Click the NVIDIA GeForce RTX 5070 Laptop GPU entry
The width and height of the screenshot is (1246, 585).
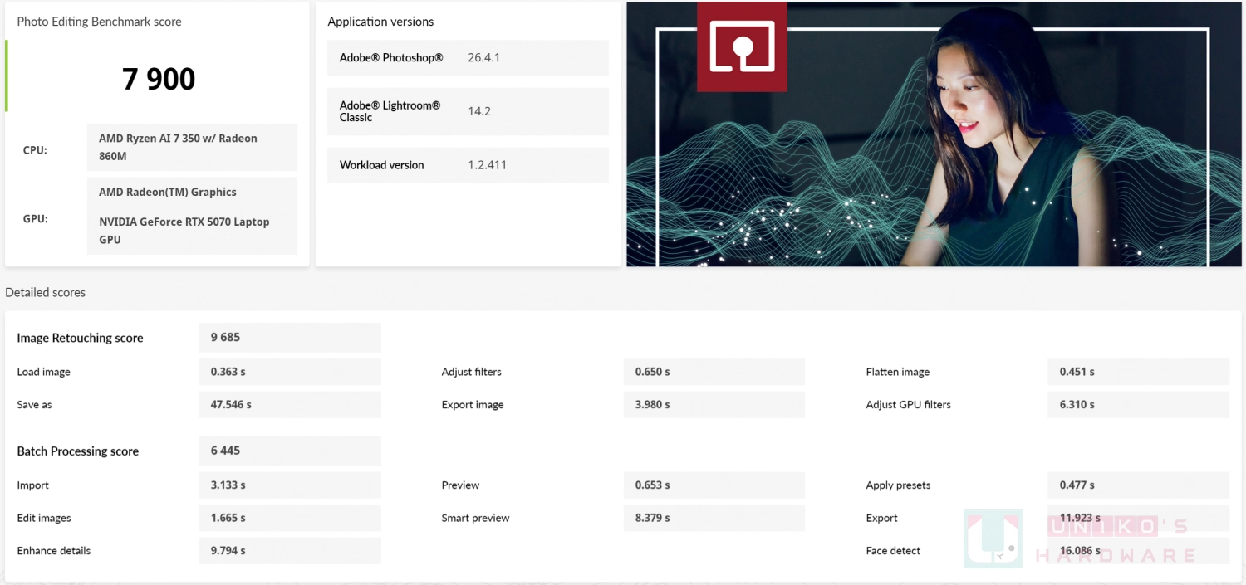pyautogui.click(x=184, y=231)
